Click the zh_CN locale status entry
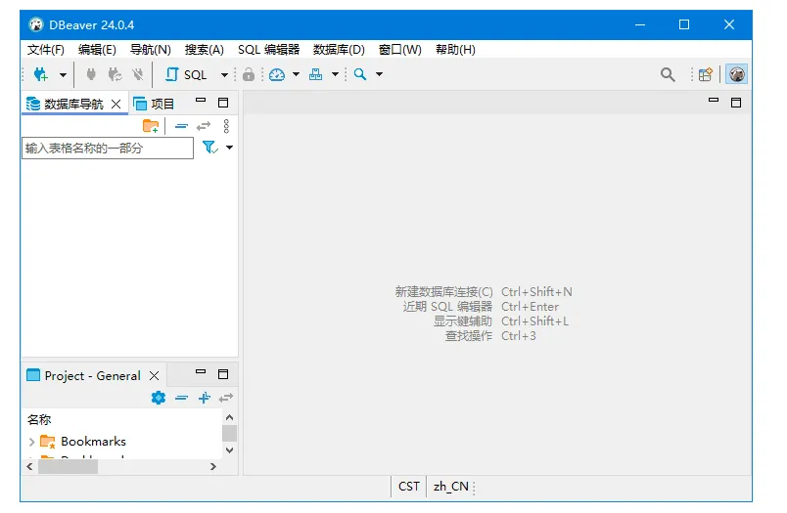Viewport: 787px width, 513px height. pyautogui.click(x=450, y=487)
